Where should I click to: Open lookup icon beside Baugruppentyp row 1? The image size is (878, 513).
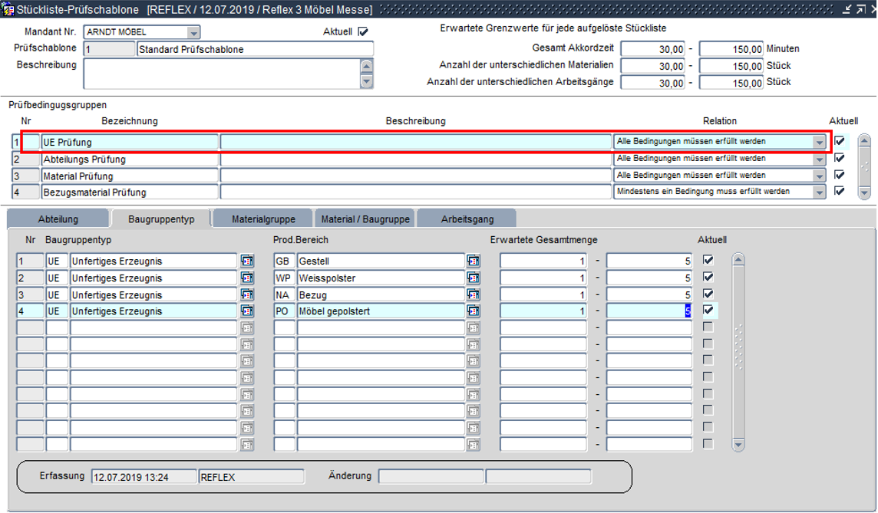247,261
